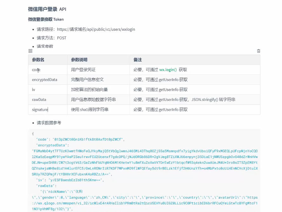Click the 使用 sha1得到字符串 table cell
The width and height of the screenshot is (282, 212).
click(x=98, y=109)
